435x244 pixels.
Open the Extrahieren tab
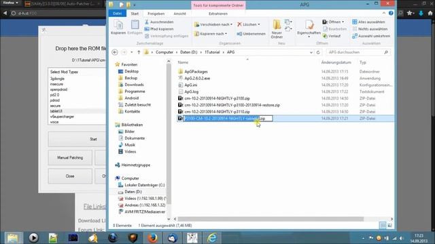218,14
